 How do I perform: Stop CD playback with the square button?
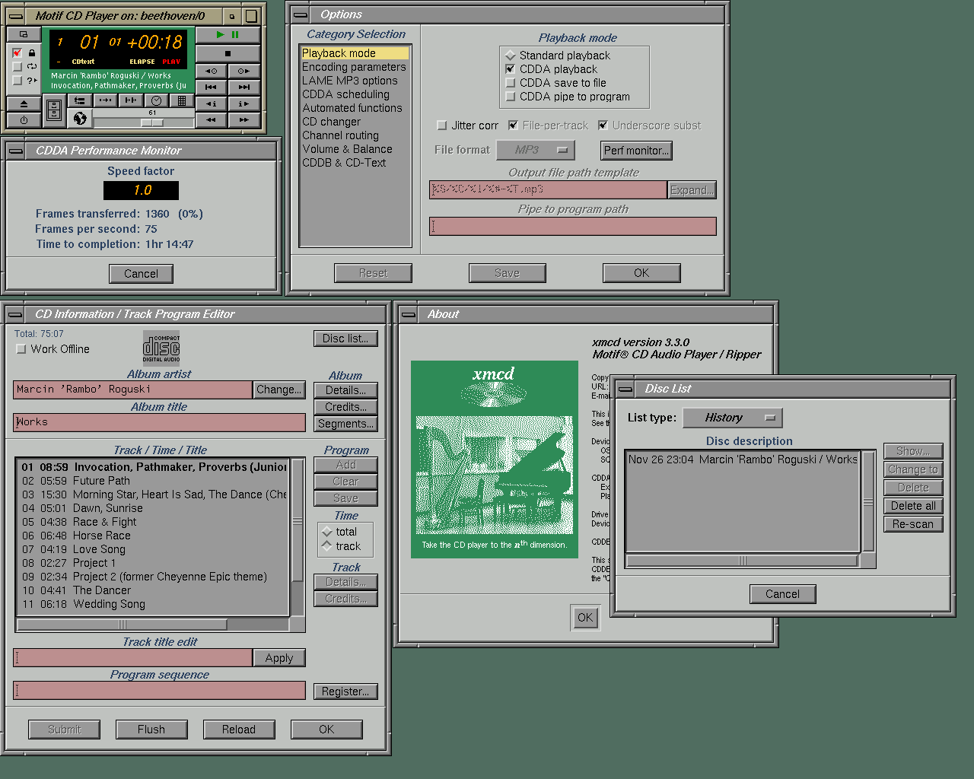pyautogui.click(x=228, y=54)
